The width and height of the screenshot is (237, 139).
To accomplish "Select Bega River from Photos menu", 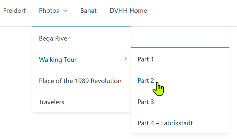I will (54, 38).
